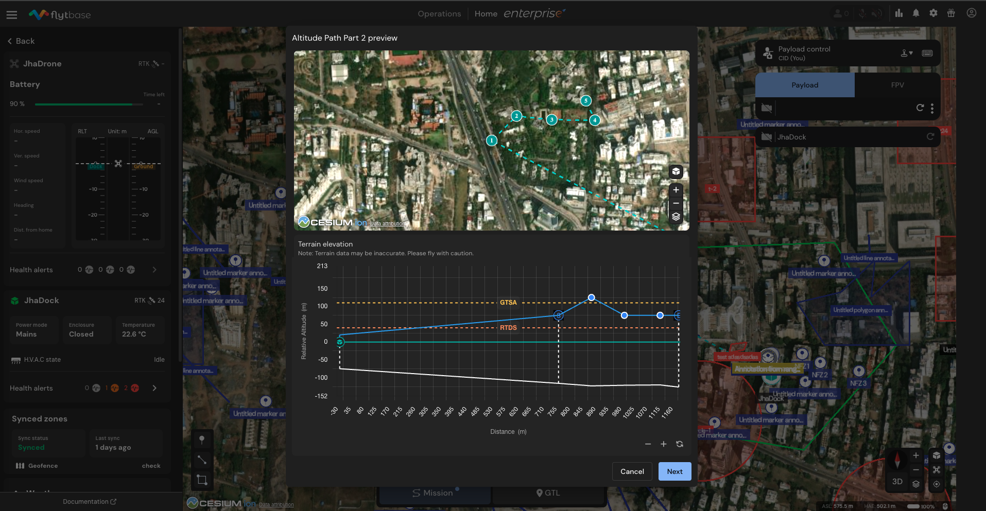
Task: Zoom out the terrain elevation chart
Action: click(x=648, y=444)
